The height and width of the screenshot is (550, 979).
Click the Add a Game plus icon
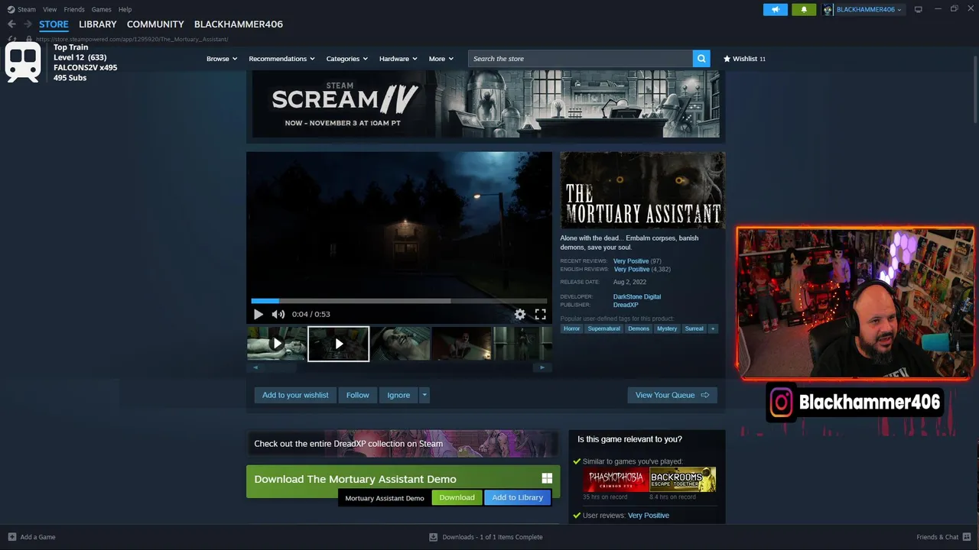(x=12, y=537)
